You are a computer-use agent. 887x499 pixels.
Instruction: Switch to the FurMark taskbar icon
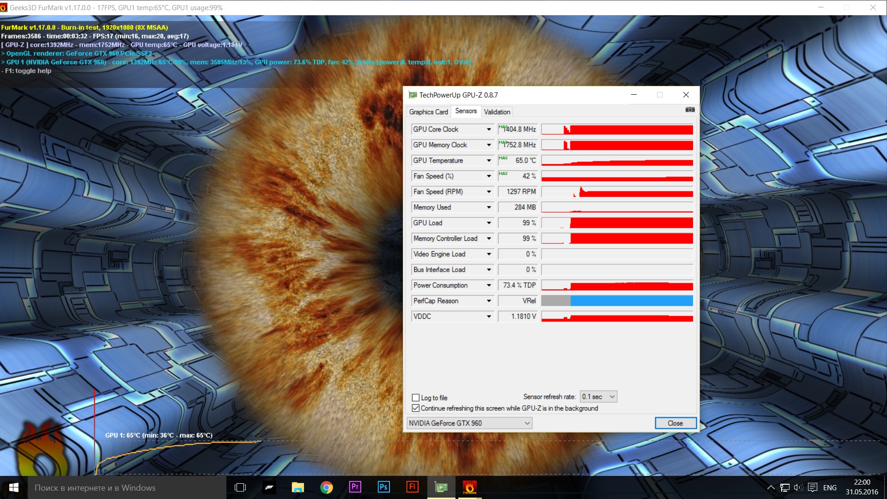(469, 487)
